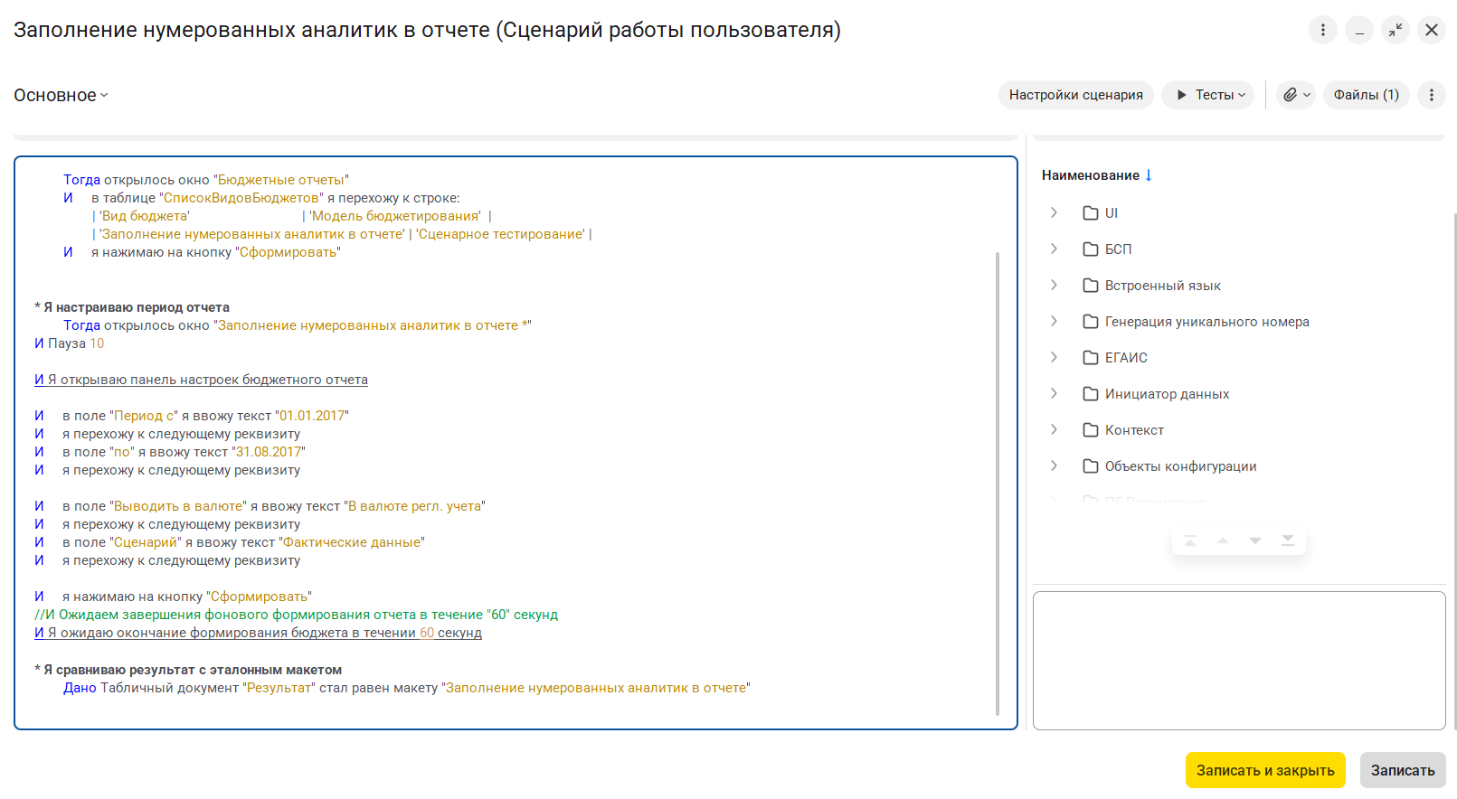This screenshot has height=799, width=1457.
Task: Click the collapse window arrows icon
Action: pos(1396,30)
